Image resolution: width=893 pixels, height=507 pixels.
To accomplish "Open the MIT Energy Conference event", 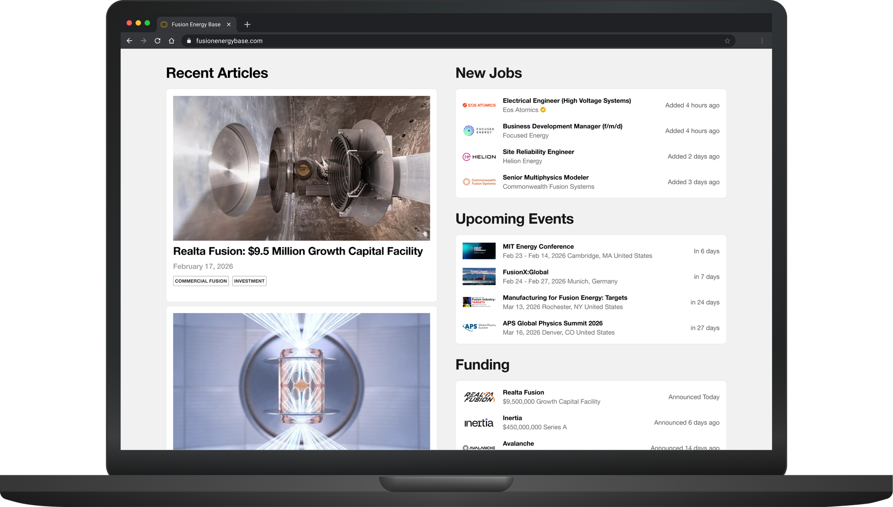I will [538, 247].
